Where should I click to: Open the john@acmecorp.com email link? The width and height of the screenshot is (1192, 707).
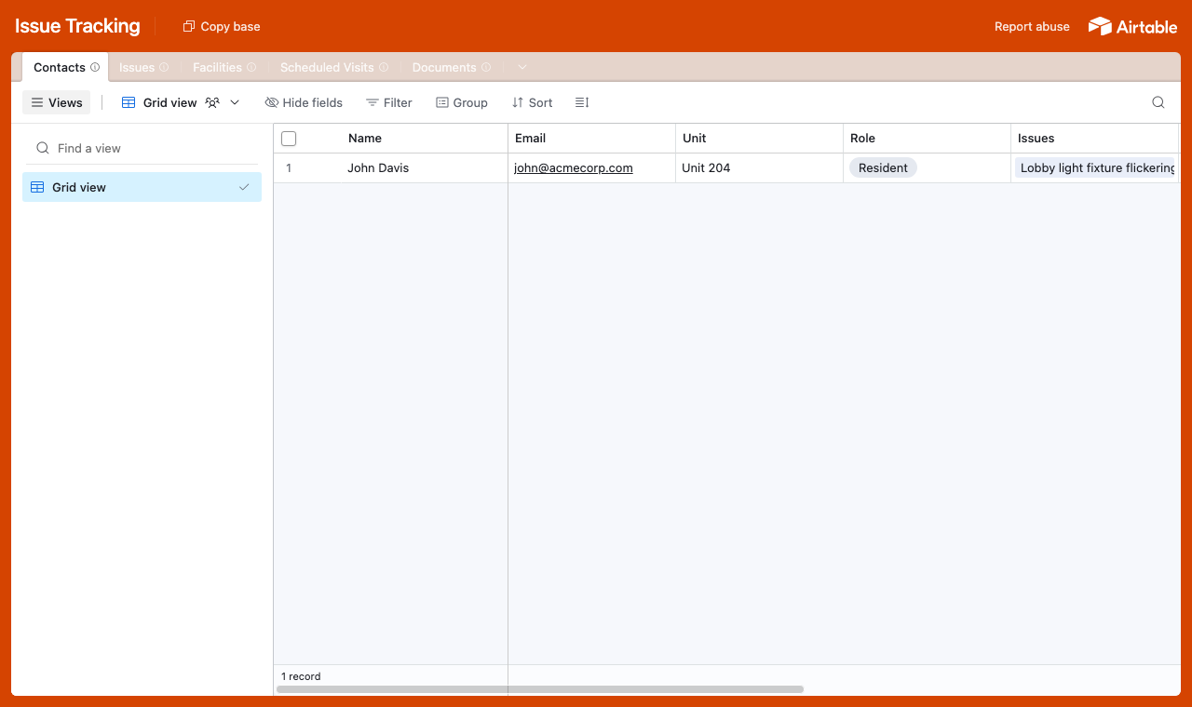574,168
